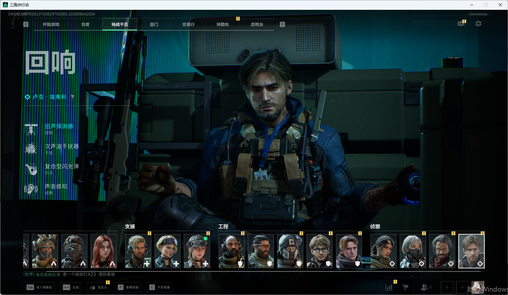Select the blond headset support operator
Image resolution: width=508 pixels, height=295 pixels.
point(138,251)
